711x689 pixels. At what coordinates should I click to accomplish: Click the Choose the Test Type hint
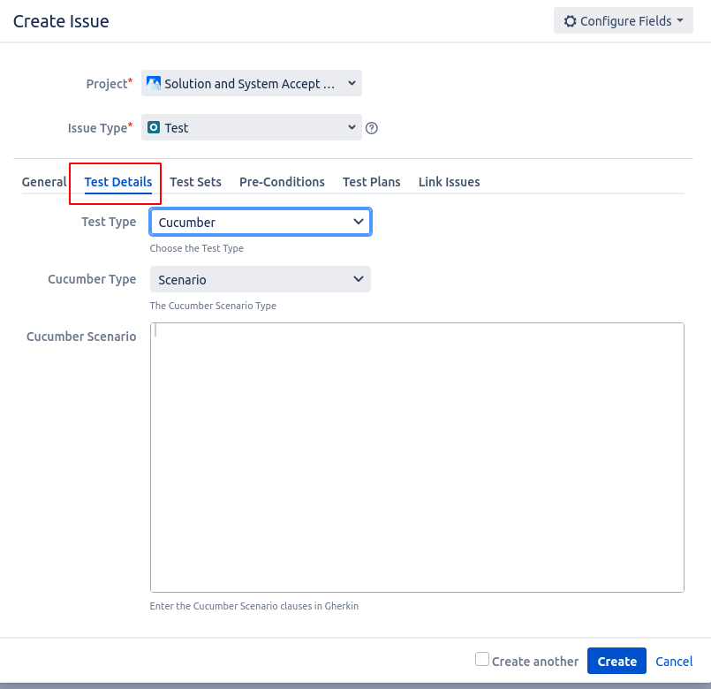click(196, 248)
